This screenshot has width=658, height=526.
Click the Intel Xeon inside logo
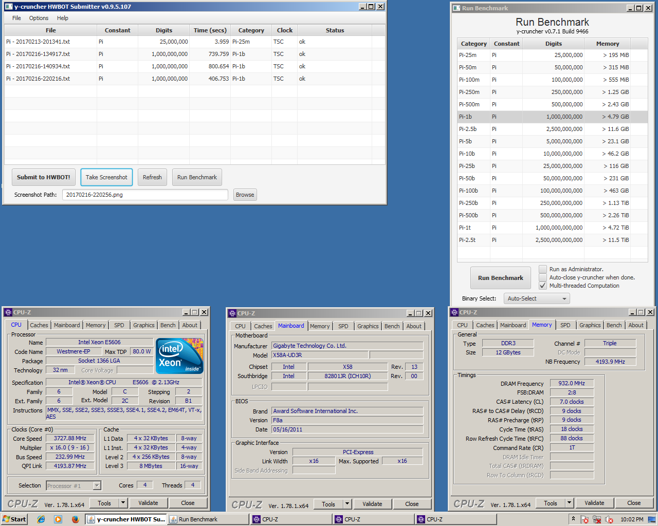(179, 355)
